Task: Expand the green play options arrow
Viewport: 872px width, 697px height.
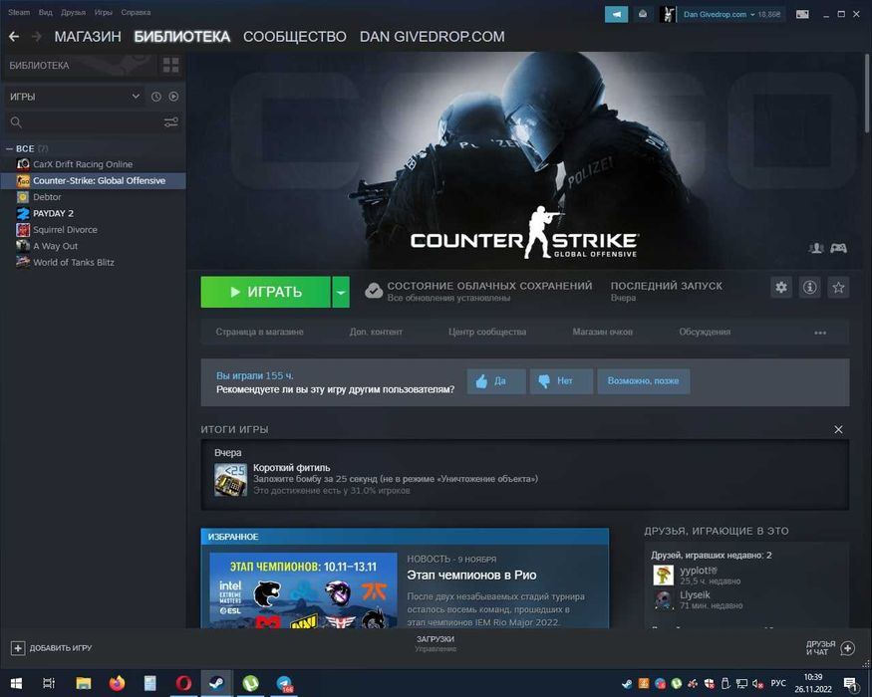Action: (341, 292)
